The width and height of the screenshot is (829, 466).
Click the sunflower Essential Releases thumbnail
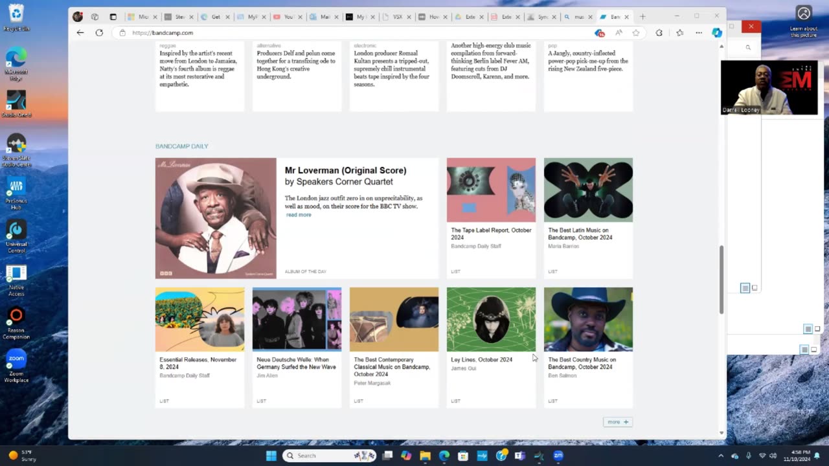point(199,320)
